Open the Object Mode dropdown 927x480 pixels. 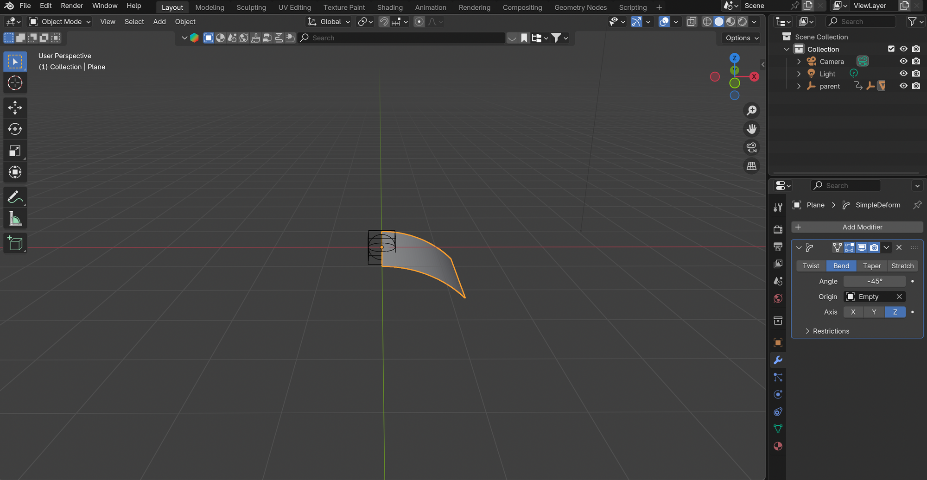[x=60, y=22]
